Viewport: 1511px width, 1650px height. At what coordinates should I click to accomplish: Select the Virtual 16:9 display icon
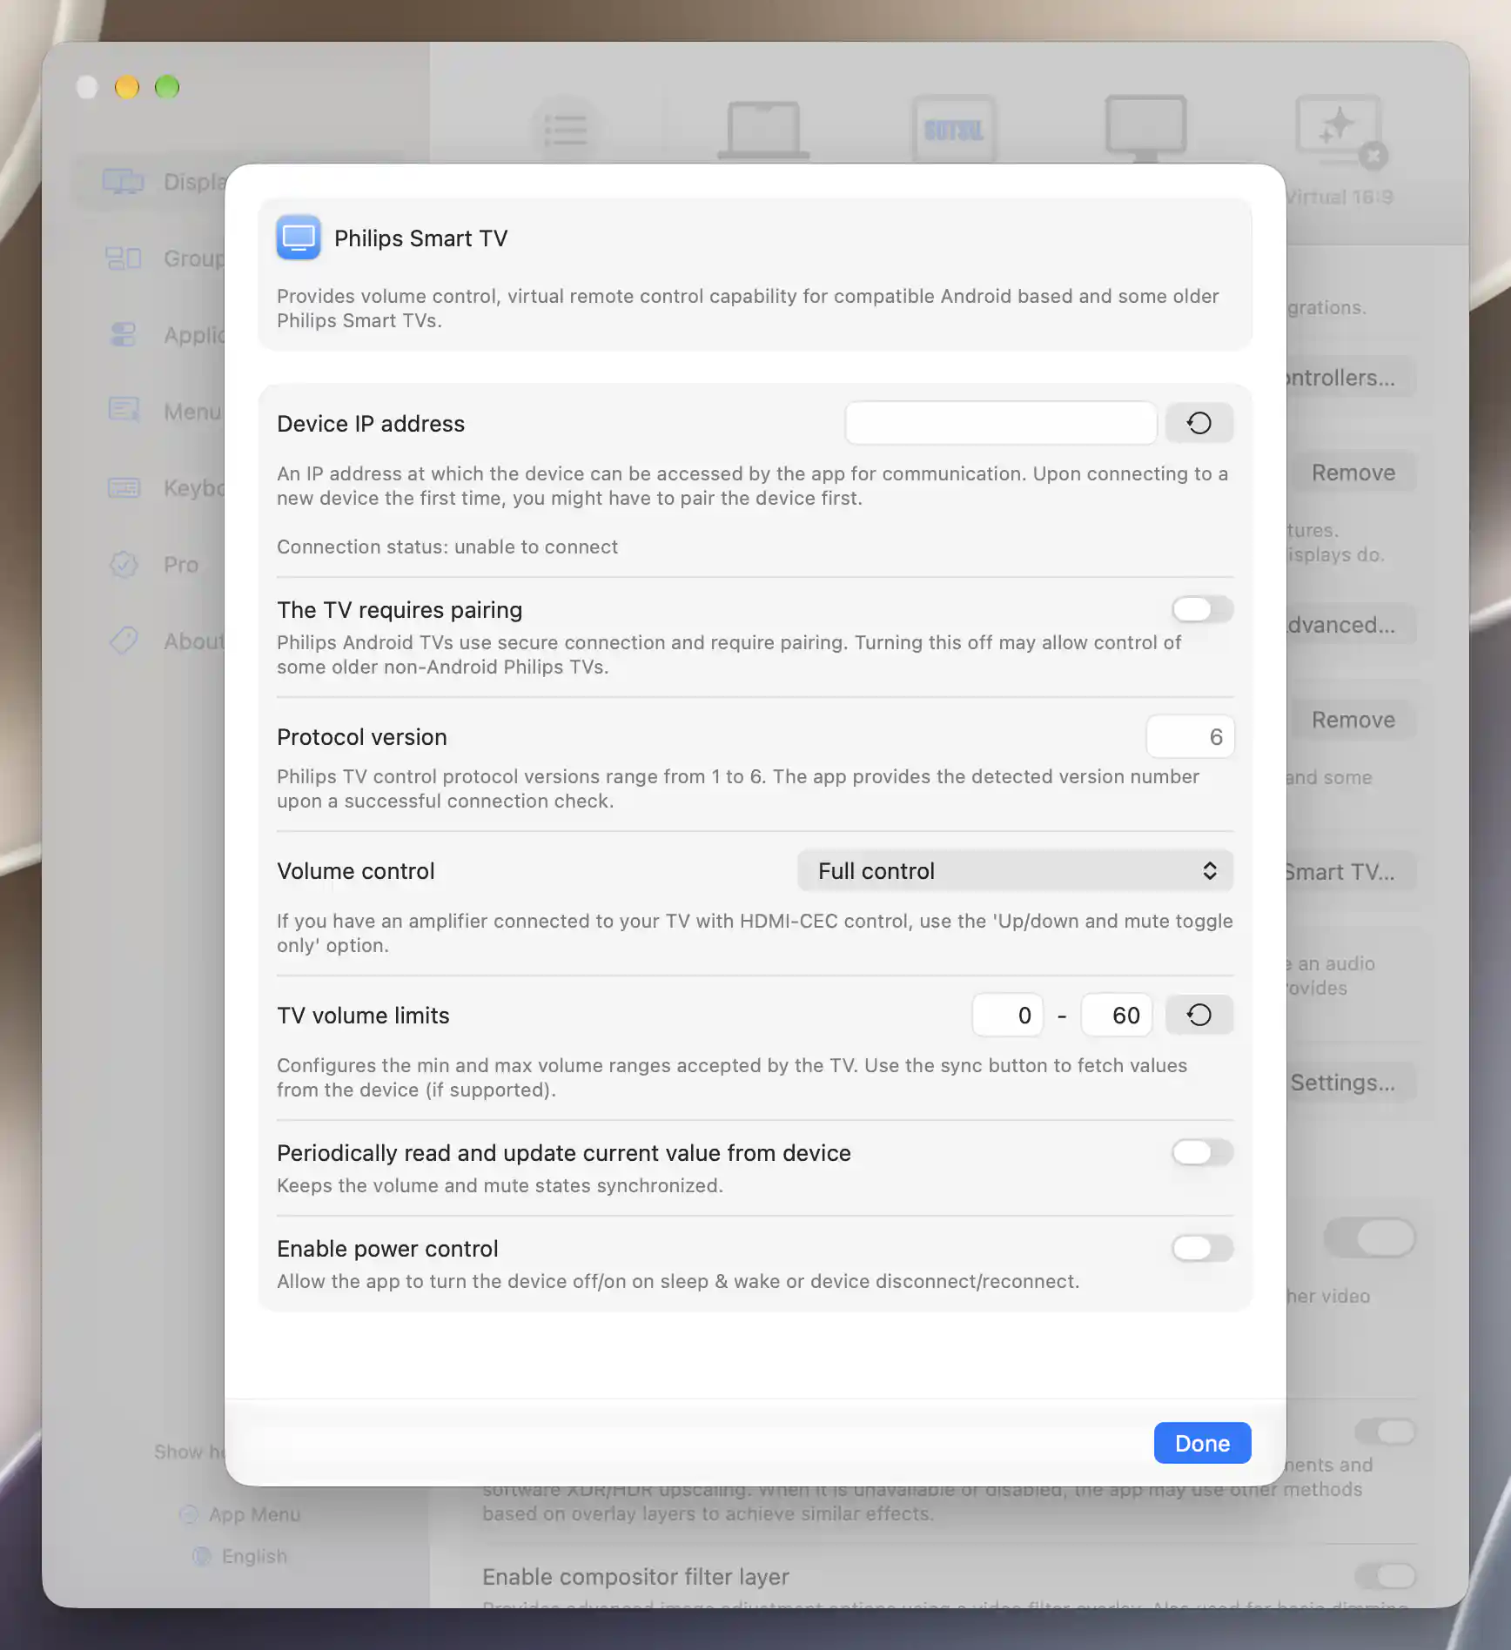click(x=1340, y=131)
